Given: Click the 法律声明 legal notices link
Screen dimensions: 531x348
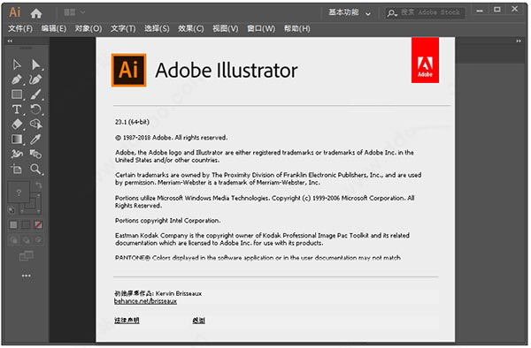Looking at the screenshot, I should pyautogui.click(x=127, y=321).
